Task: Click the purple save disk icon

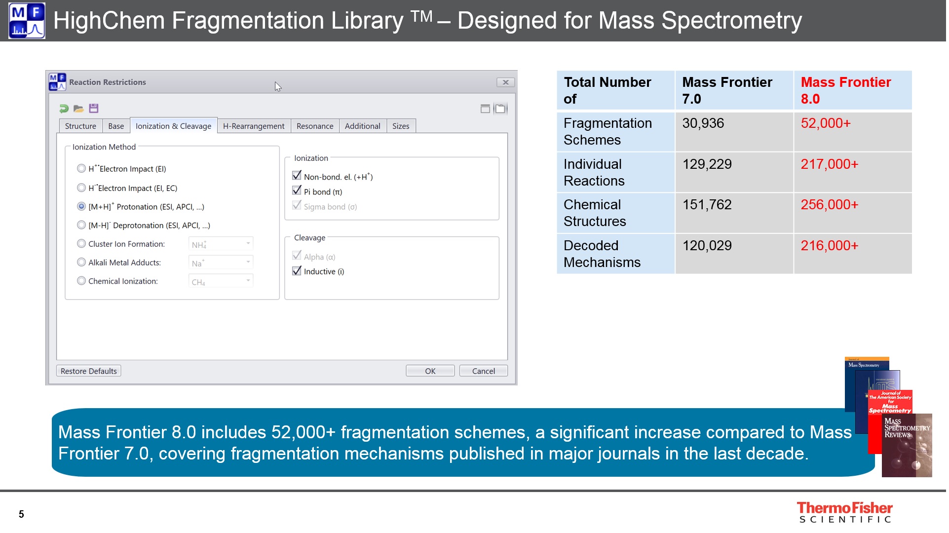Action: click(x=94, y=109)
